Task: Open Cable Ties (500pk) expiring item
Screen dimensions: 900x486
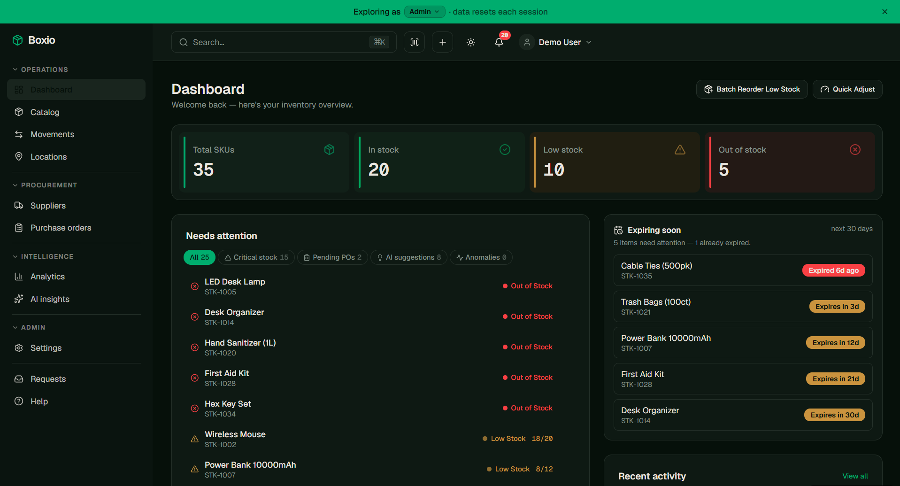Action: point(743,270)
